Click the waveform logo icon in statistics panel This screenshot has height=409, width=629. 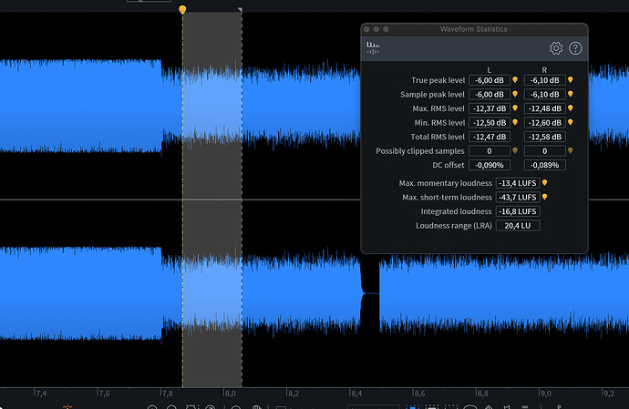coord(372,47)
